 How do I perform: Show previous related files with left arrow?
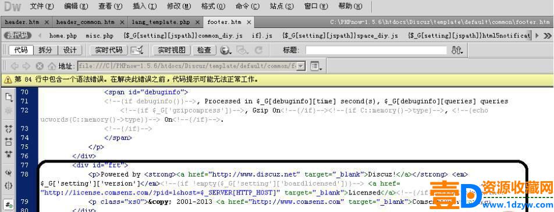pyautogui.click(x=40, y=36)
